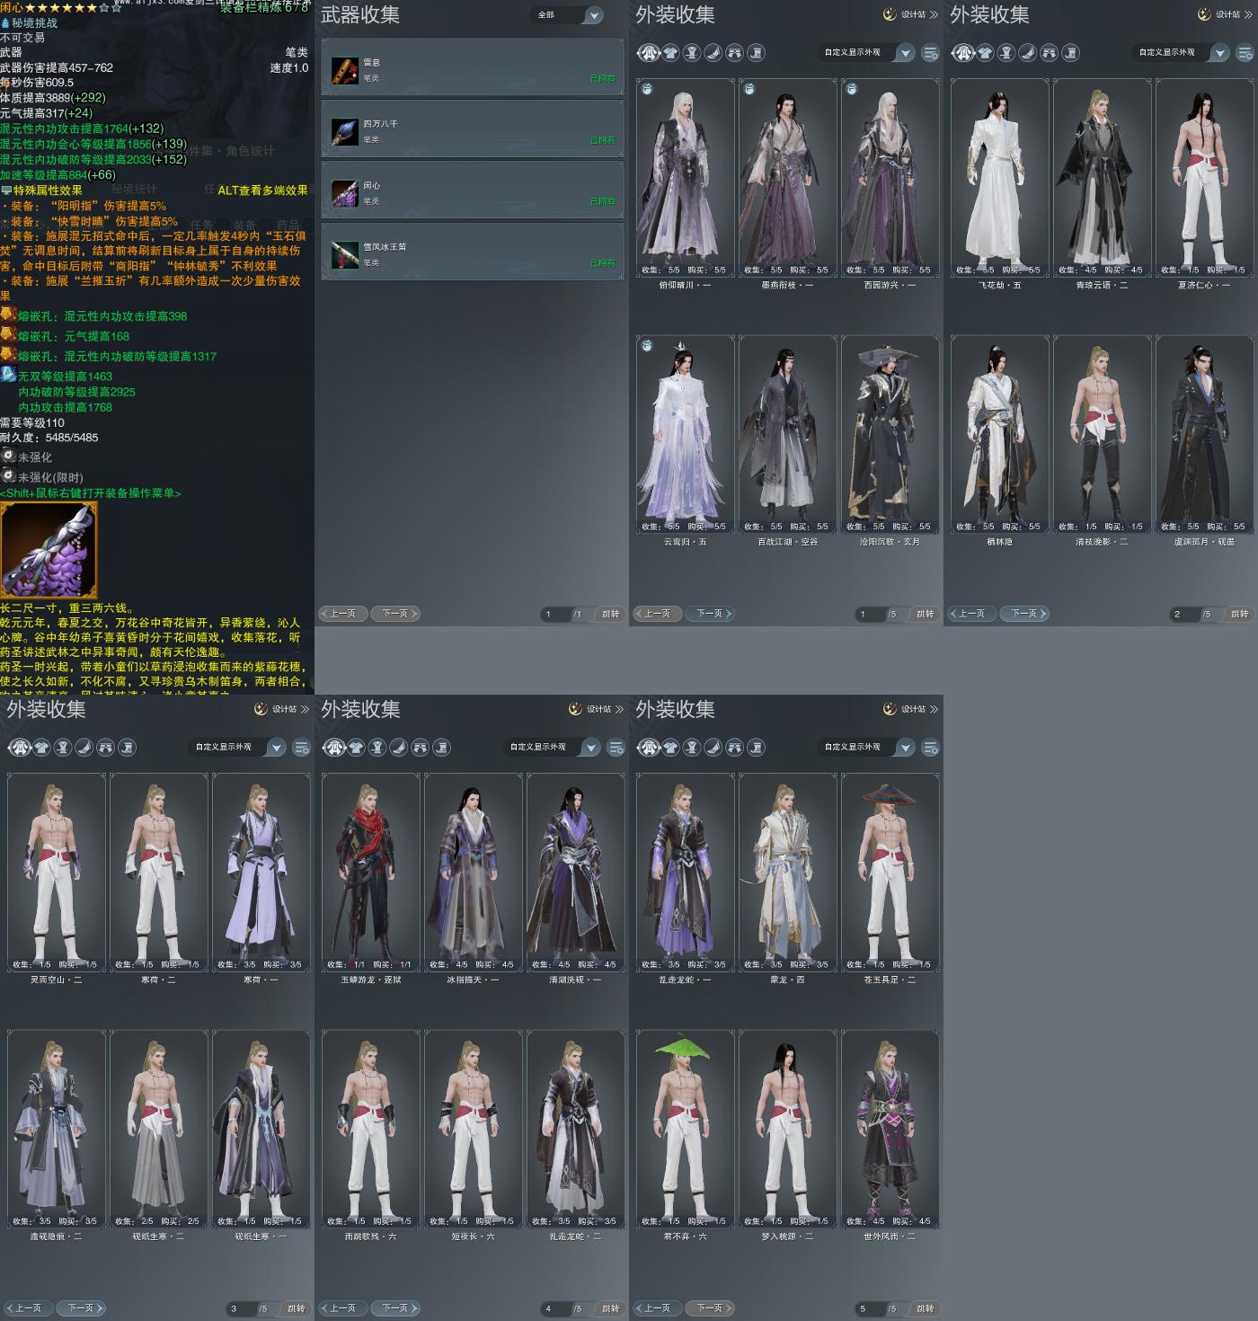Click 跳转 in the page 5 outfit panel
Image resolution: width=1258 pixels, height=1321 pixels.
coord(926,1308)
